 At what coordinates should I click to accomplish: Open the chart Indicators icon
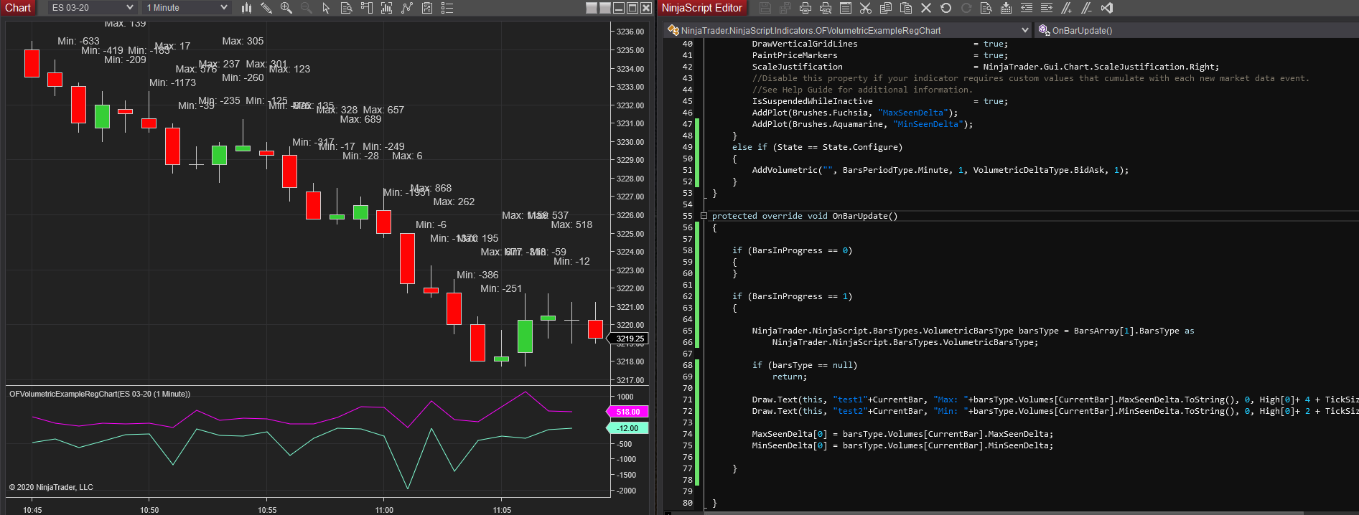[x=407, y=8]
